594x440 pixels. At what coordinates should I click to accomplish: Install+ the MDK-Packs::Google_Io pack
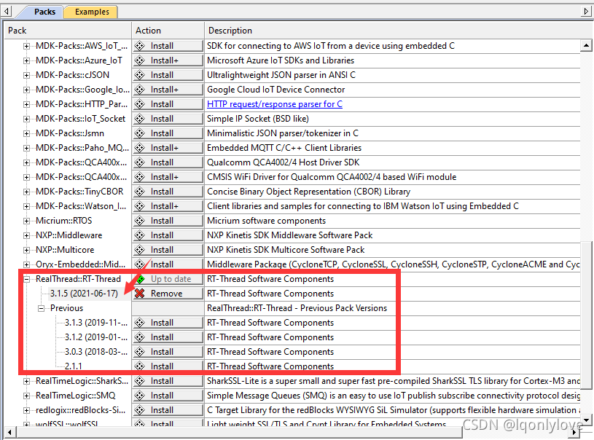point(168,90)
